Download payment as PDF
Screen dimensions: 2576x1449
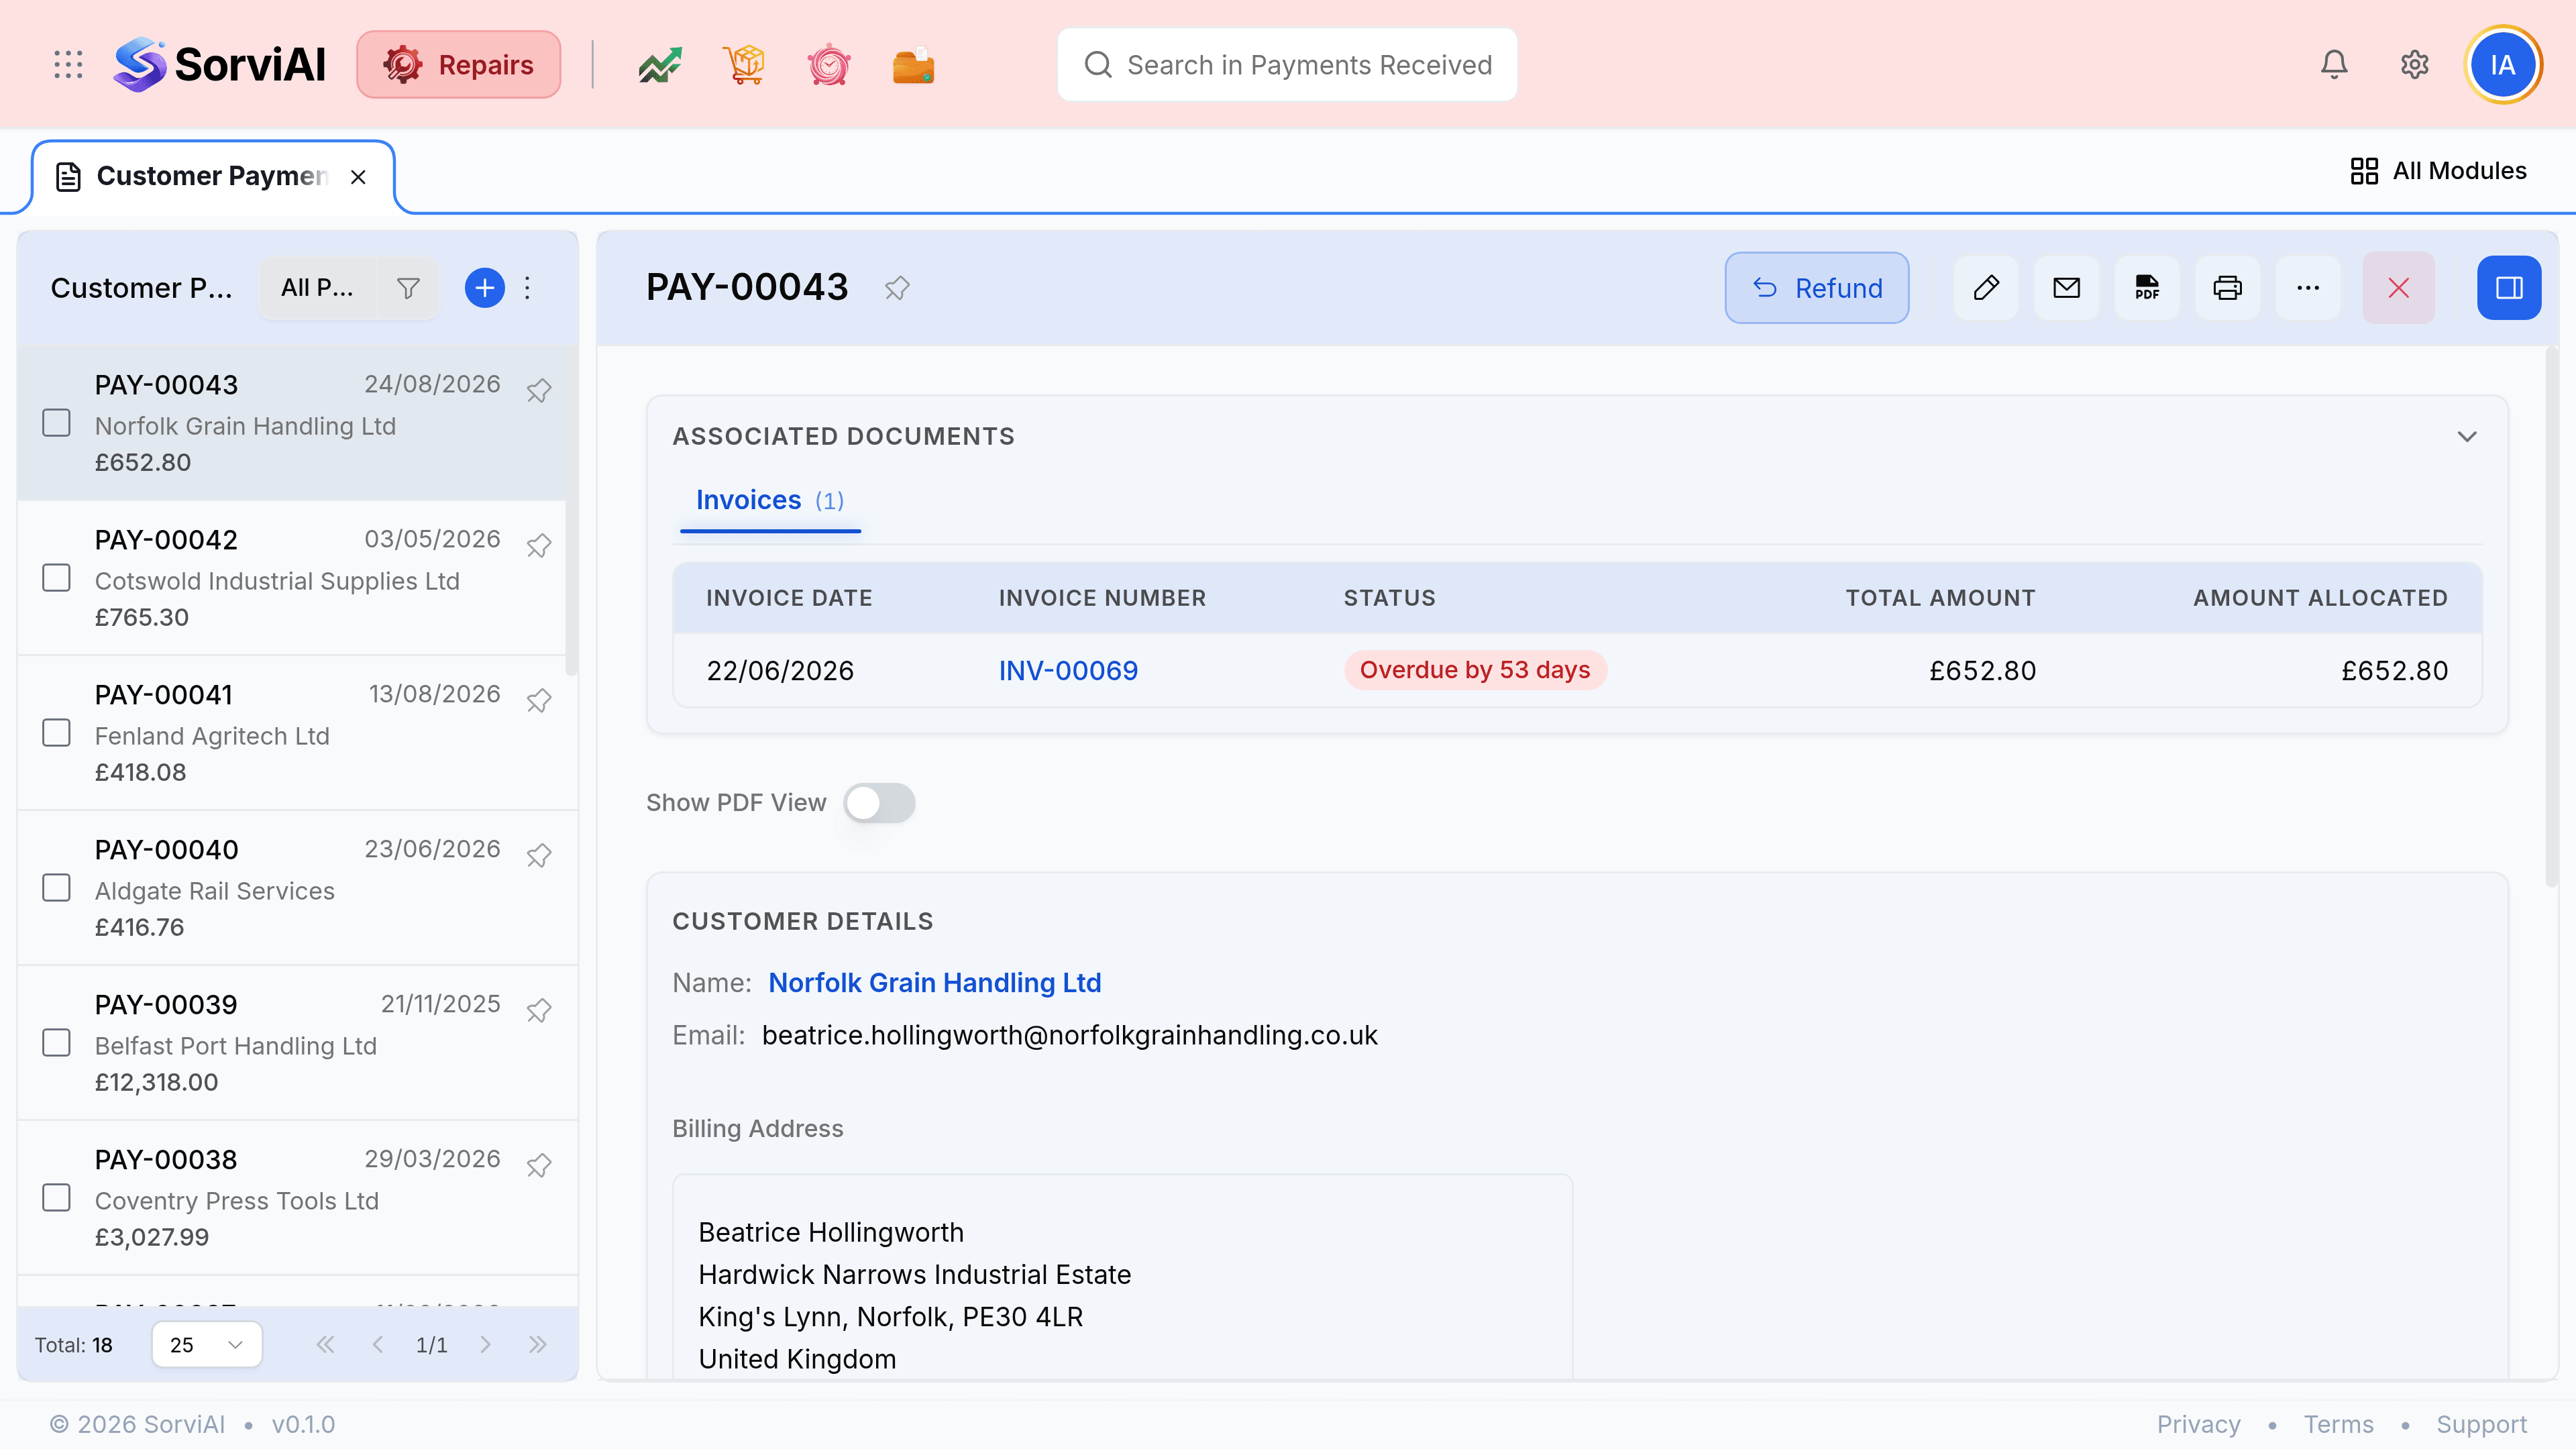tap(2147, 288)
